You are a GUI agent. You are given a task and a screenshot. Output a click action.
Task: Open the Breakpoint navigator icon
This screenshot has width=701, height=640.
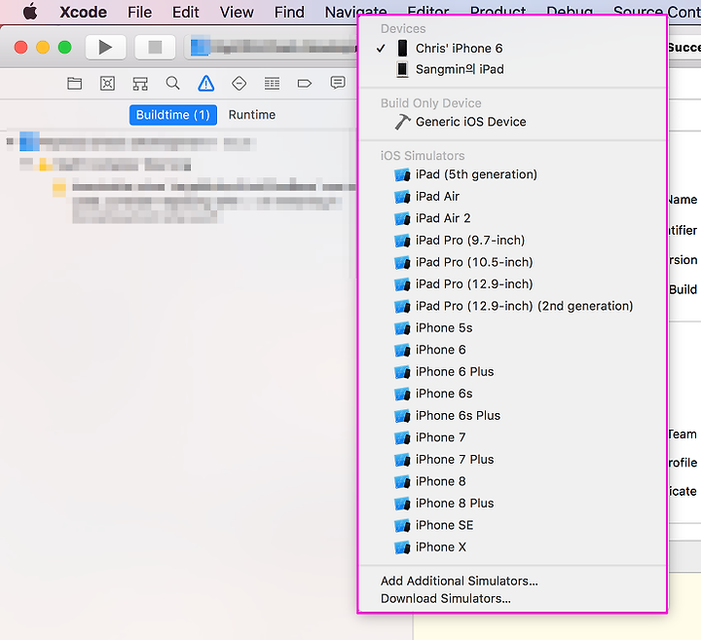pyautogui.click(x=305, y=83)
